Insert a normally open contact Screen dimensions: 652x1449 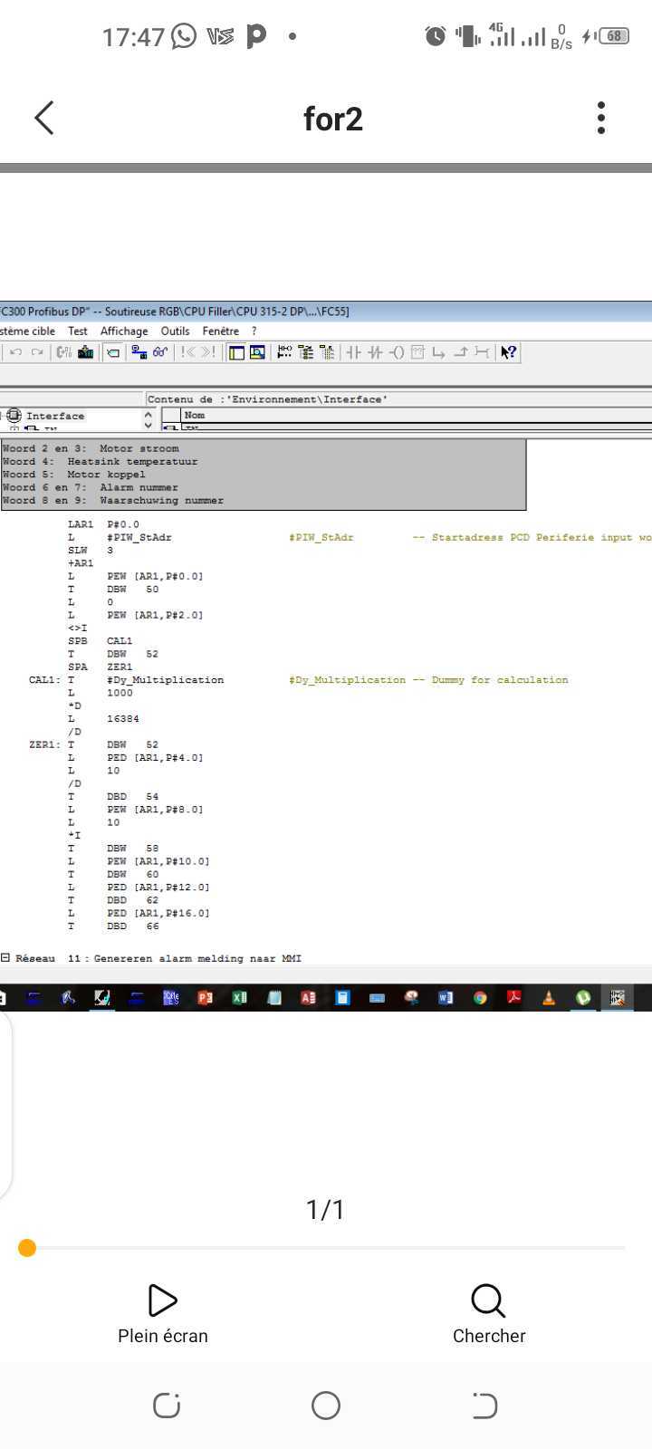pos(353,352)
